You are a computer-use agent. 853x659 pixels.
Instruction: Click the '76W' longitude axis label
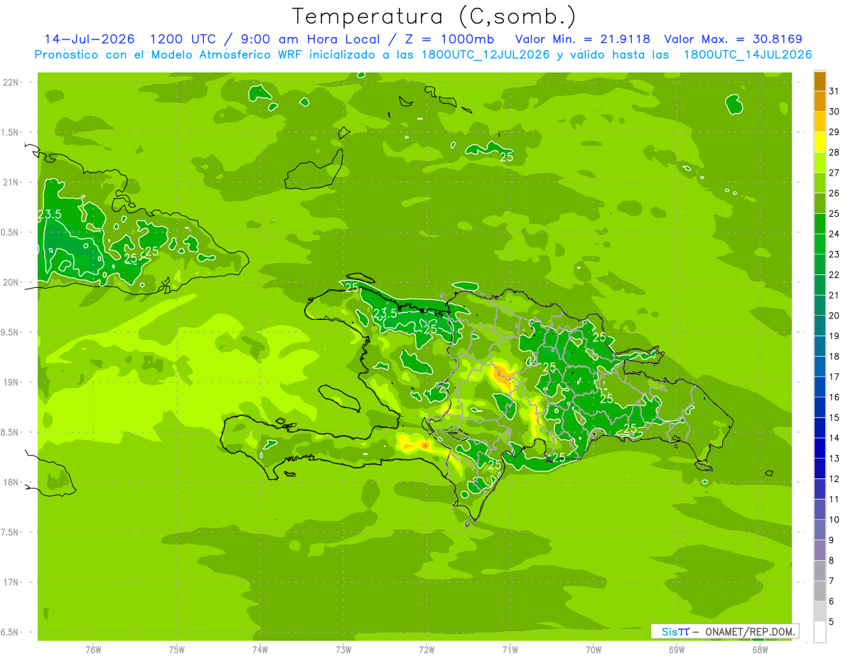pyautogui.click(x=93, y=649)
